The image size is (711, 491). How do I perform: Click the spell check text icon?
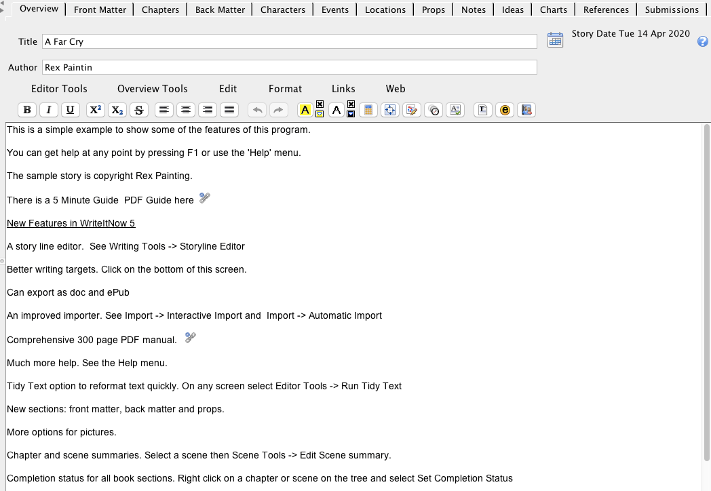455,110
